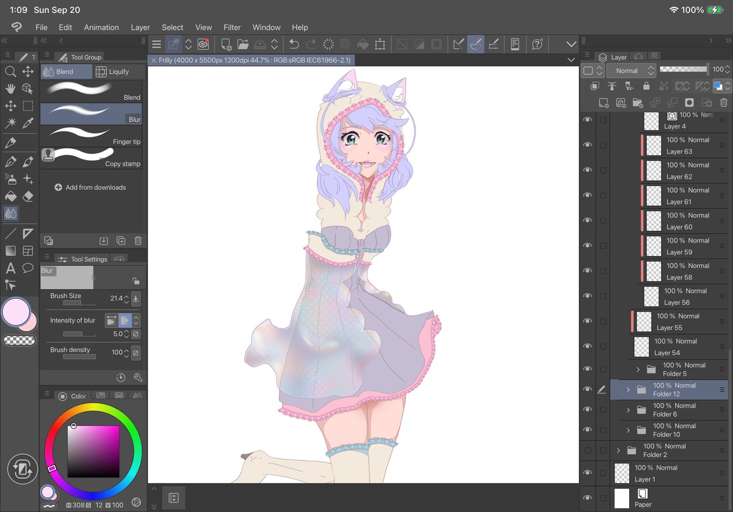Choose the Finger tip sub tool
The image size is (733, 512).
(92, 136)
